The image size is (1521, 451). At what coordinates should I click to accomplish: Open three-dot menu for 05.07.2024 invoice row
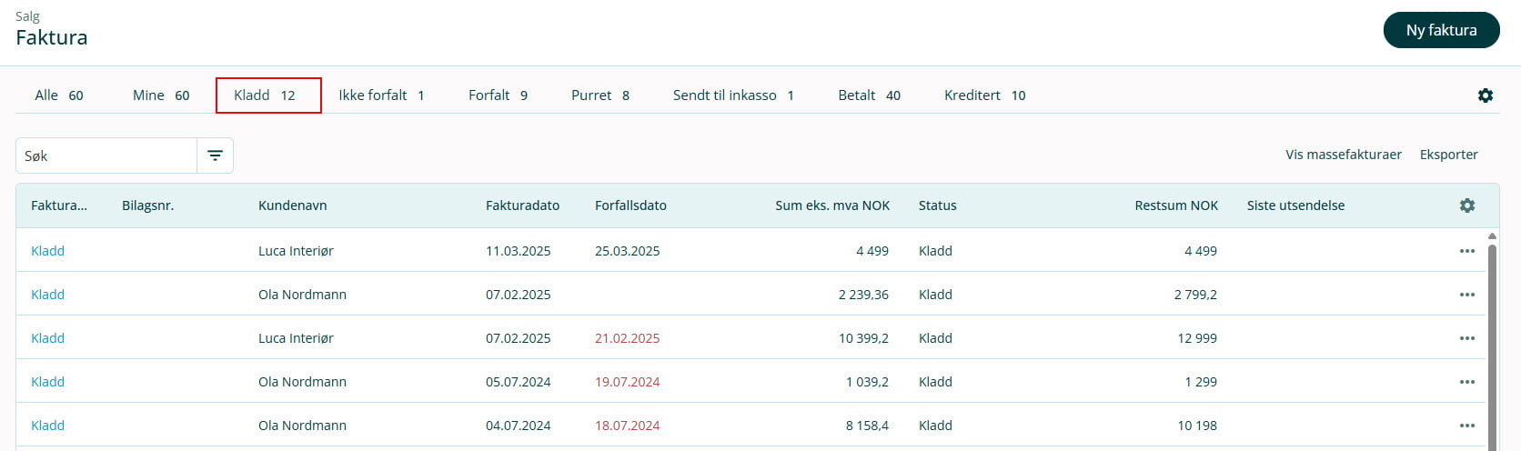[1466, 382]
